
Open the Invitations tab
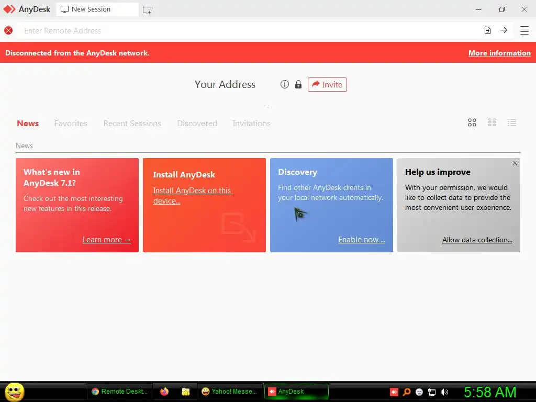pos(251,124)
